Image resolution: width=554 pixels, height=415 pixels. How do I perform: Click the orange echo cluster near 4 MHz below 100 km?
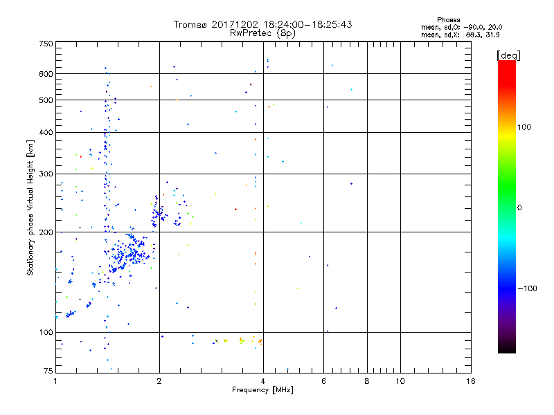pos(260,341)
